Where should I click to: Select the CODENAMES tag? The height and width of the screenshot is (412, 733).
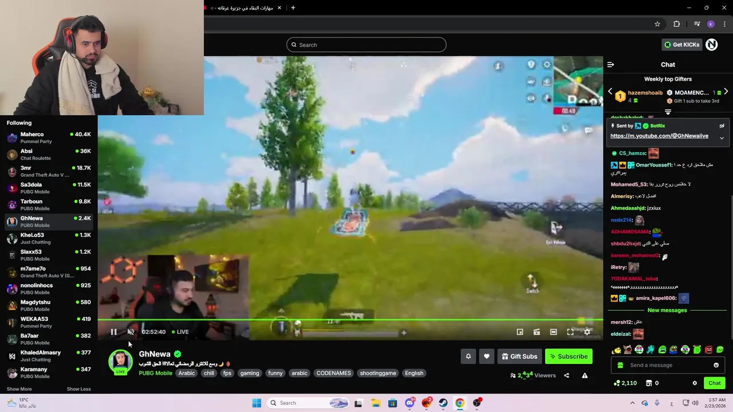click(334, 373)
